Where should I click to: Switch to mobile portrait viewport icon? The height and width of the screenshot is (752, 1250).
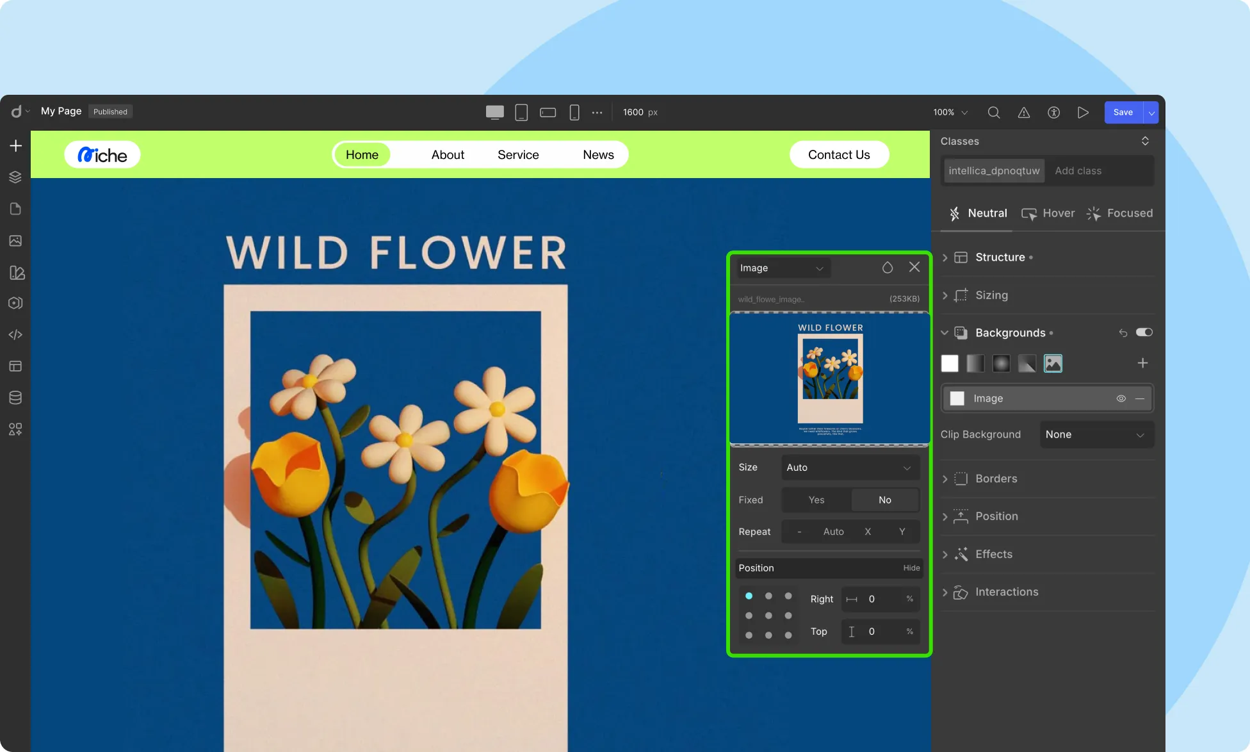pos(574,112)
